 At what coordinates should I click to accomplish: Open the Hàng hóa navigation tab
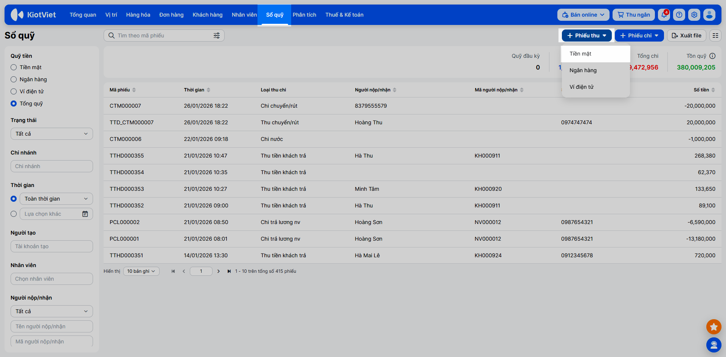[x=138, y=15]
